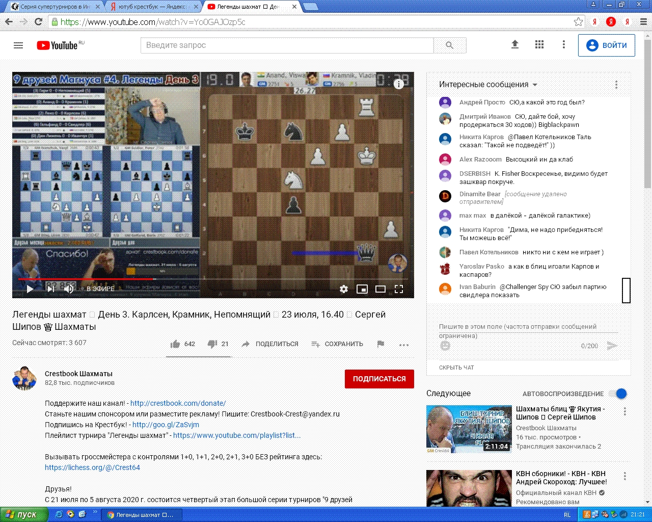Open lichess.org/@/Crest64 link
Image resolution: width=652 pixels, height=522 pixels.
click(92, 467)
